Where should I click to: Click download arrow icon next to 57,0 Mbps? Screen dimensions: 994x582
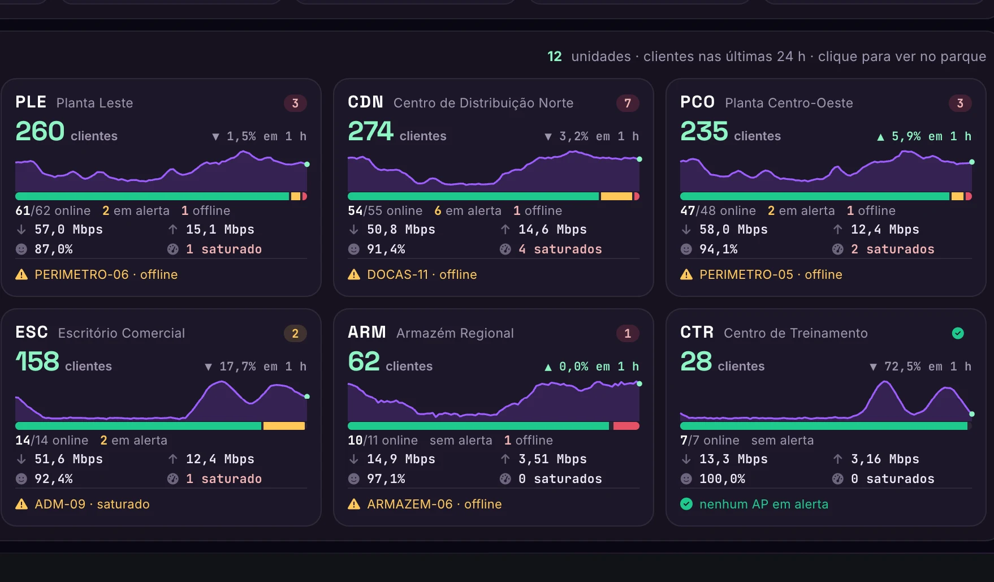pyautogui.click(x=21, y=230)
